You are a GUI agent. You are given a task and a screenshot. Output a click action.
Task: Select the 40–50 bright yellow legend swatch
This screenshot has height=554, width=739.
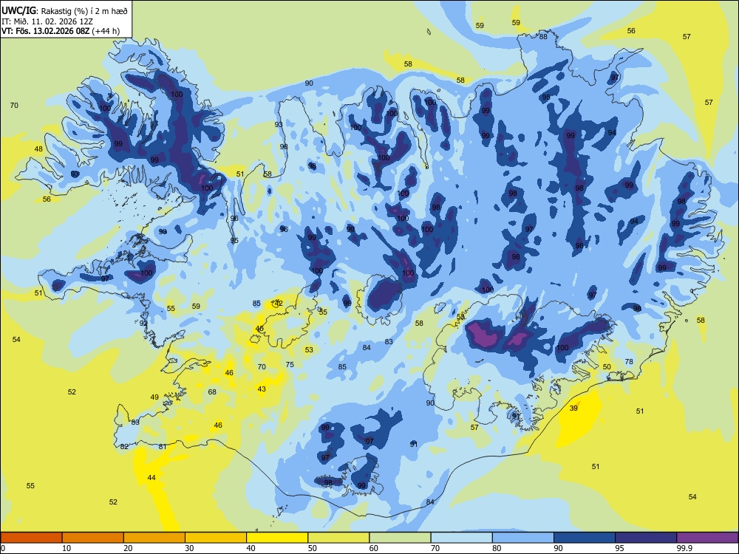[277, 538]
